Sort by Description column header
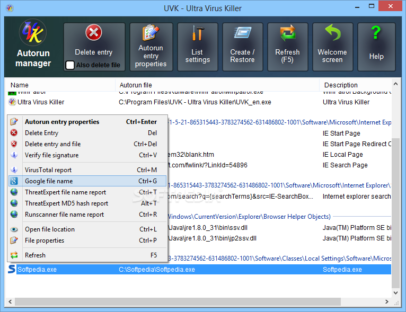The width and height of the screenshot is (406, 312). (356, 85)
